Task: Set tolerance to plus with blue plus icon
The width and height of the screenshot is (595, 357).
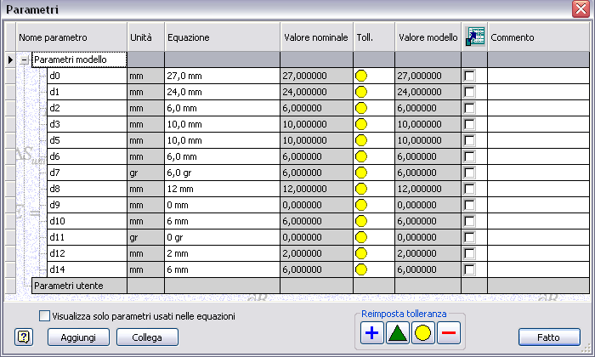Action: click(372, 332)
